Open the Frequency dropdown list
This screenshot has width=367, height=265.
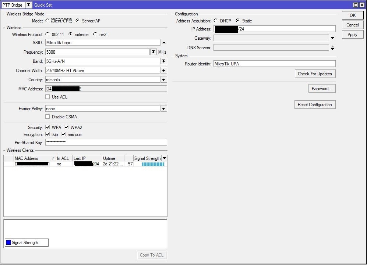tap(153, 52)
